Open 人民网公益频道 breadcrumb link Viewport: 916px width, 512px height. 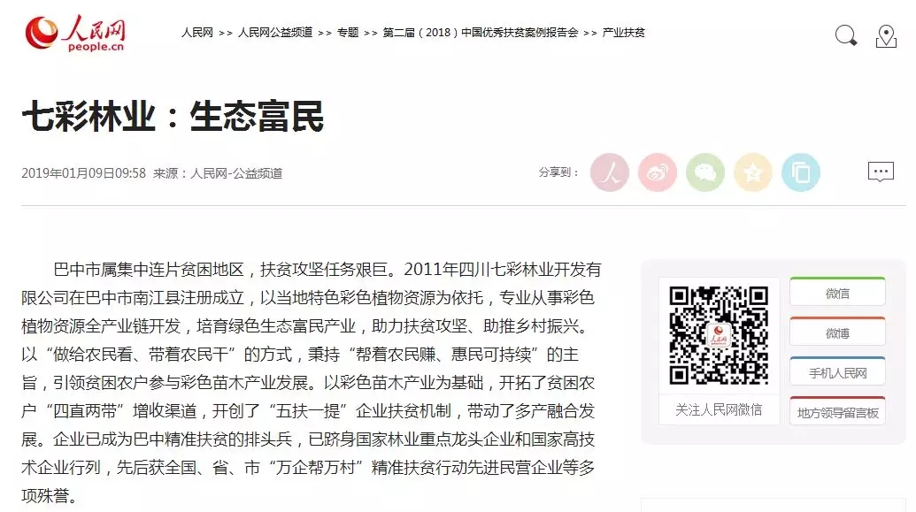pos(275,33)
